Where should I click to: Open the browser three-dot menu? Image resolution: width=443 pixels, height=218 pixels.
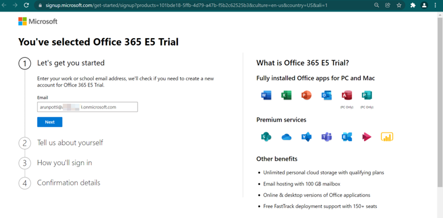[x=434, y=5]
